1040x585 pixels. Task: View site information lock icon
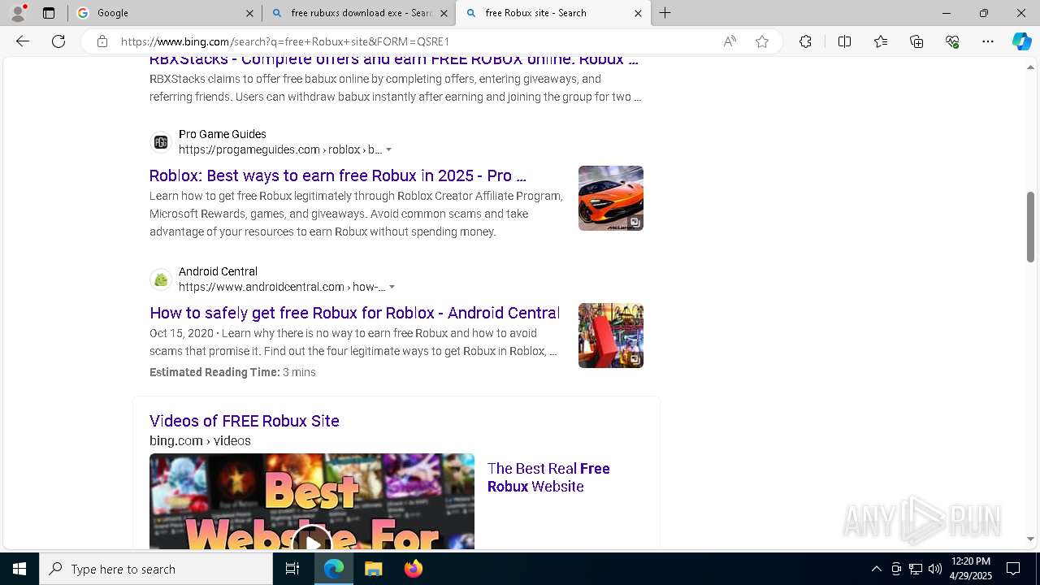[x=102, y=41]
